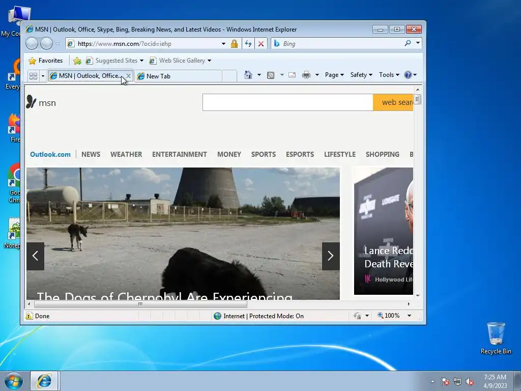The image size is (521, 391).
Task: Go to Home page icon
Action: tap(248, 75)
